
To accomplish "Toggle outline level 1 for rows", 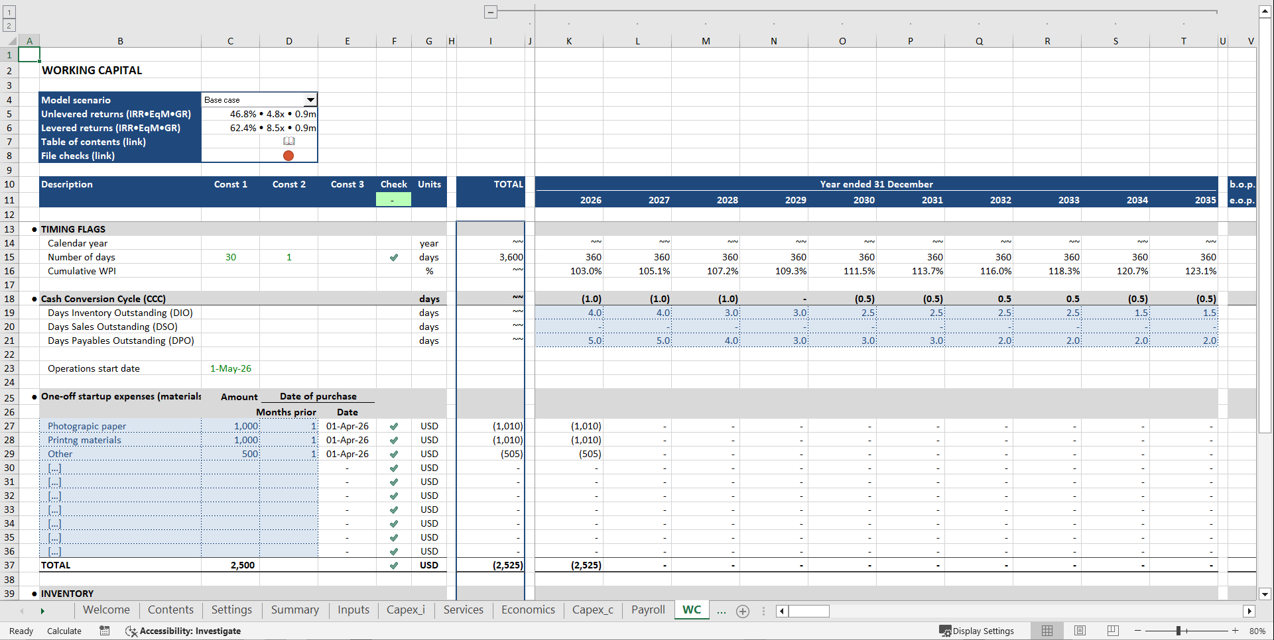I will click(x=7, y=11).
